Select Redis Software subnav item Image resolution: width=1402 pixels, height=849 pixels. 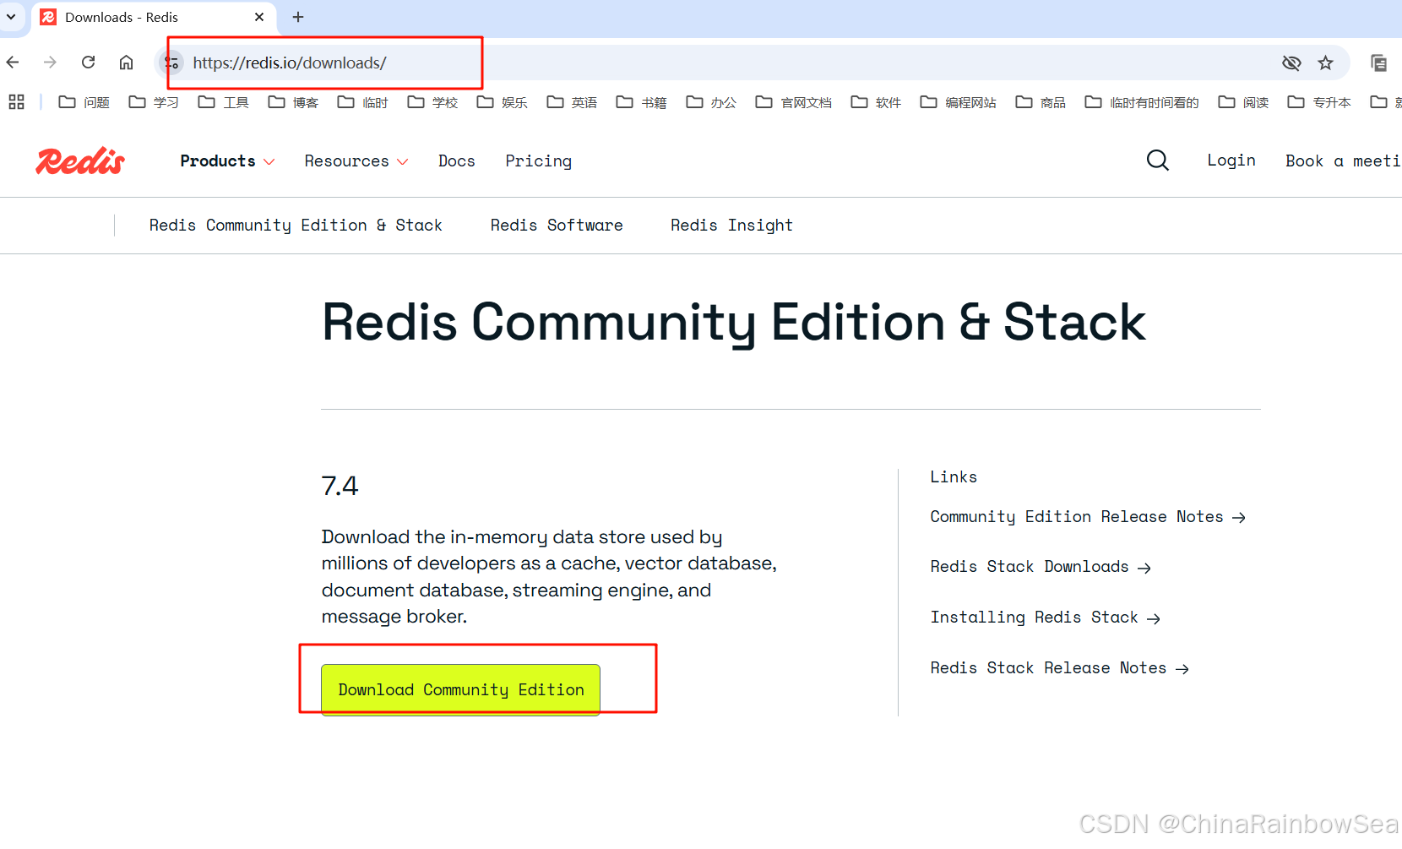557,226
